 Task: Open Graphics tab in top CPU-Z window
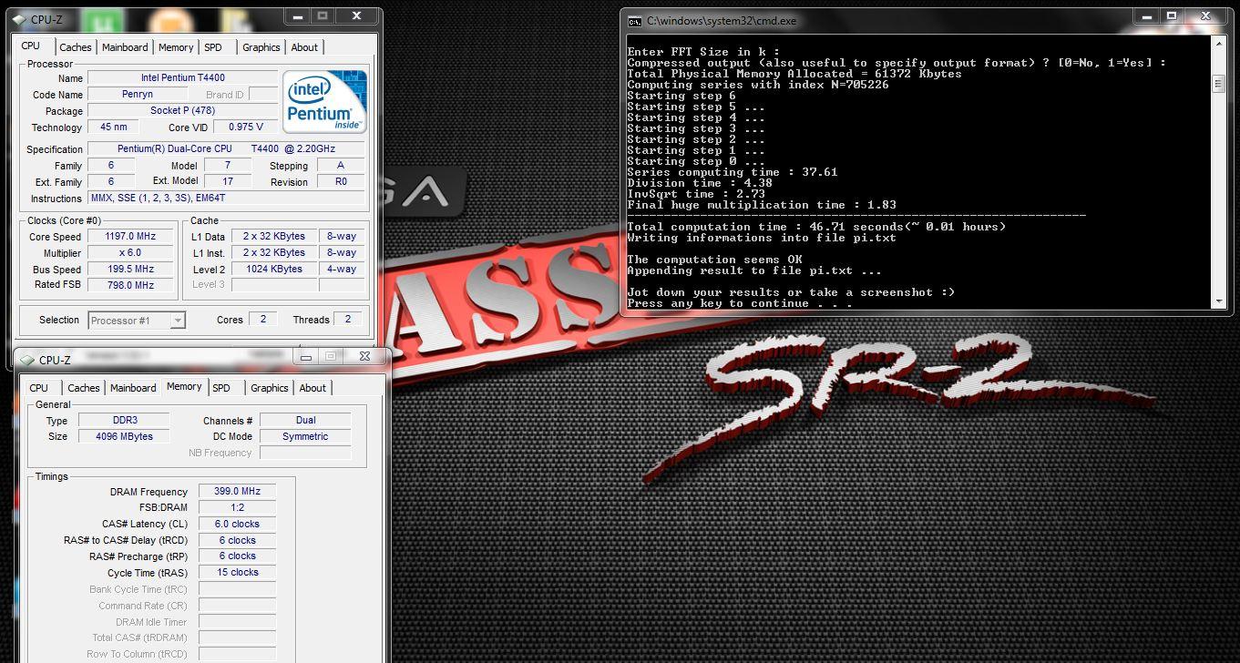pos(261,47)
